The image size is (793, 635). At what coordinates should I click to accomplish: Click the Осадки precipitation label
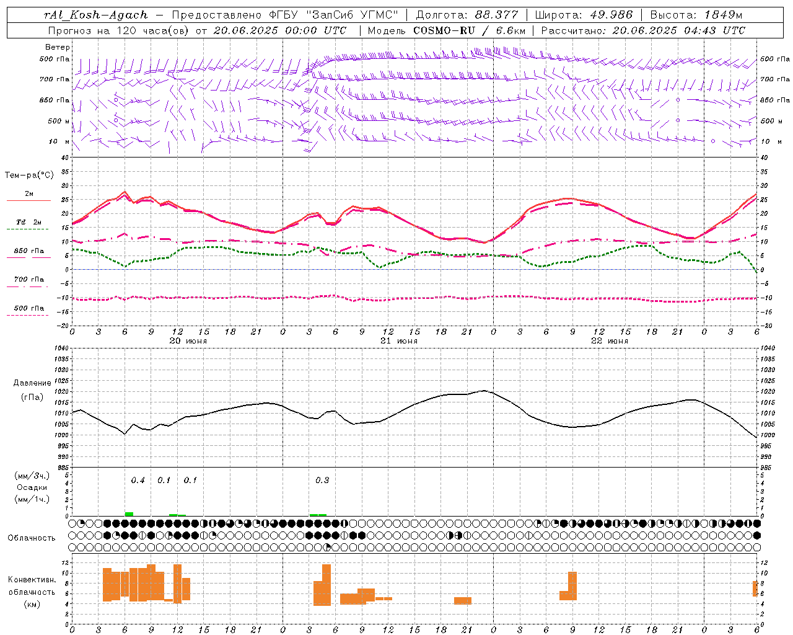pos(32,487)
